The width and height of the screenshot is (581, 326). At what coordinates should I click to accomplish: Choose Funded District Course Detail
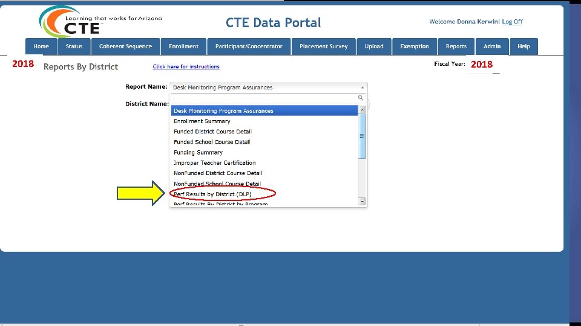[x=264, y=132]
